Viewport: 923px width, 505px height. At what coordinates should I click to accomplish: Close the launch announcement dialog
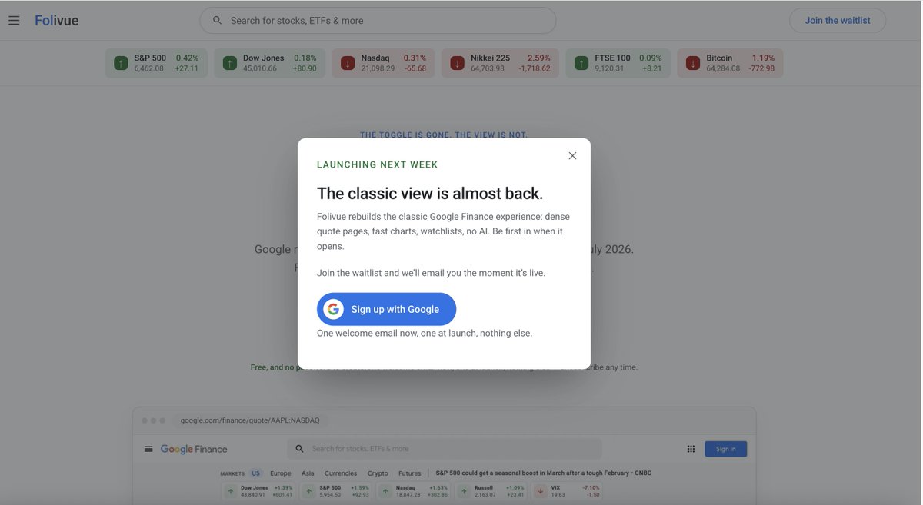pos(572,155)
